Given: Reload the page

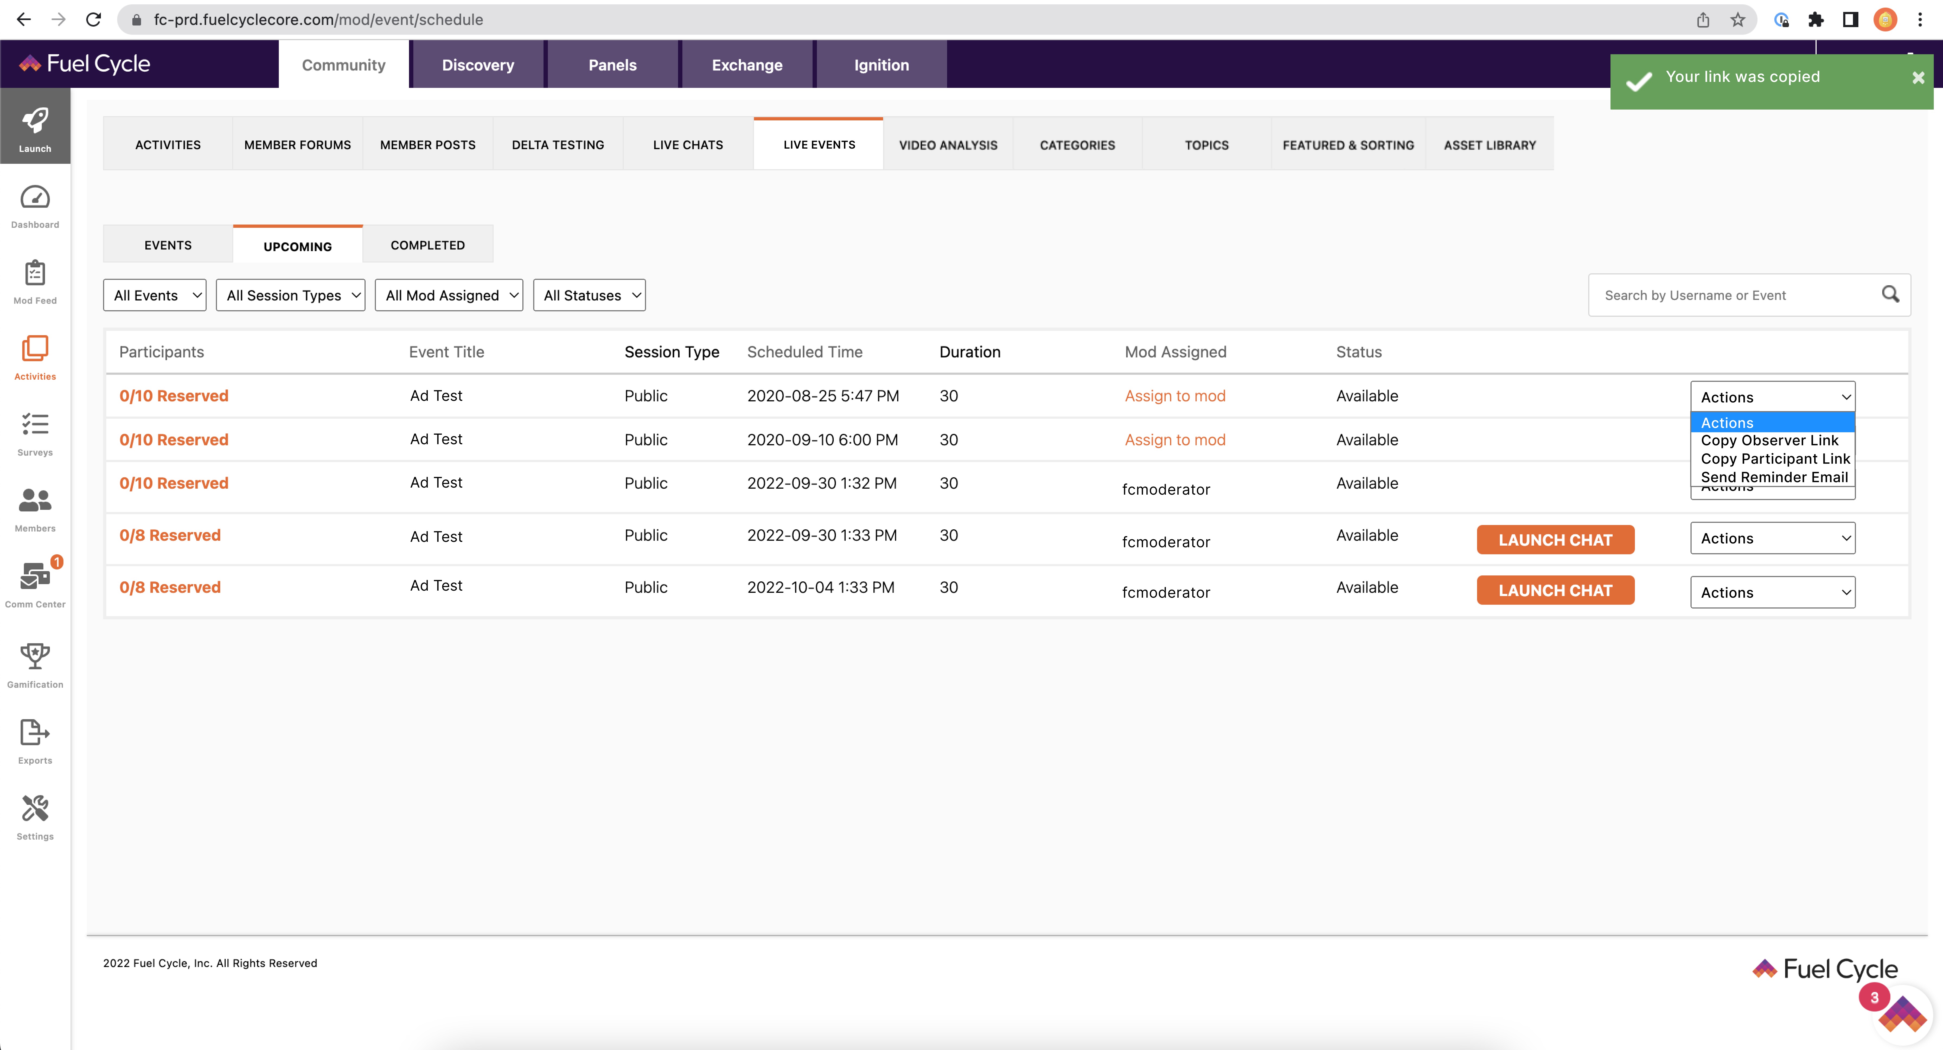Looking at the screenshot, I should point(94,20).
